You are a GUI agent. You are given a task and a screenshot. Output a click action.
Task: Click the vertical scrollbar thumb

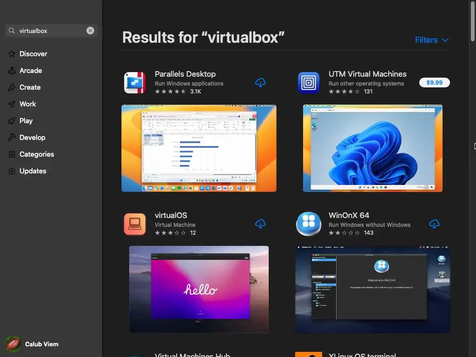click(x=472, y=20)
